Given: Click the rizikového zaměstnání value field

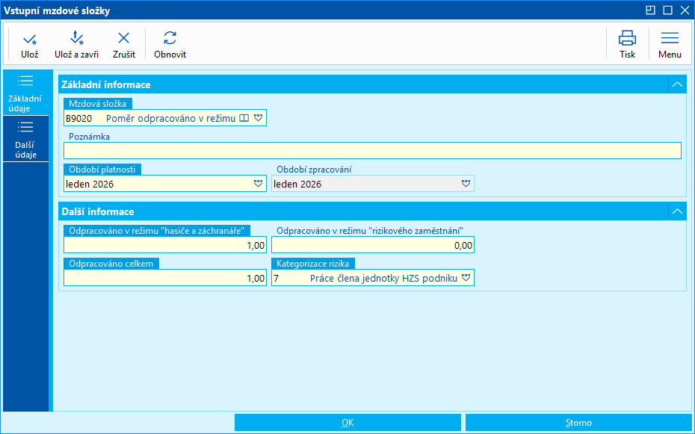Looking at the screenshot, I should tap(373, 245).
